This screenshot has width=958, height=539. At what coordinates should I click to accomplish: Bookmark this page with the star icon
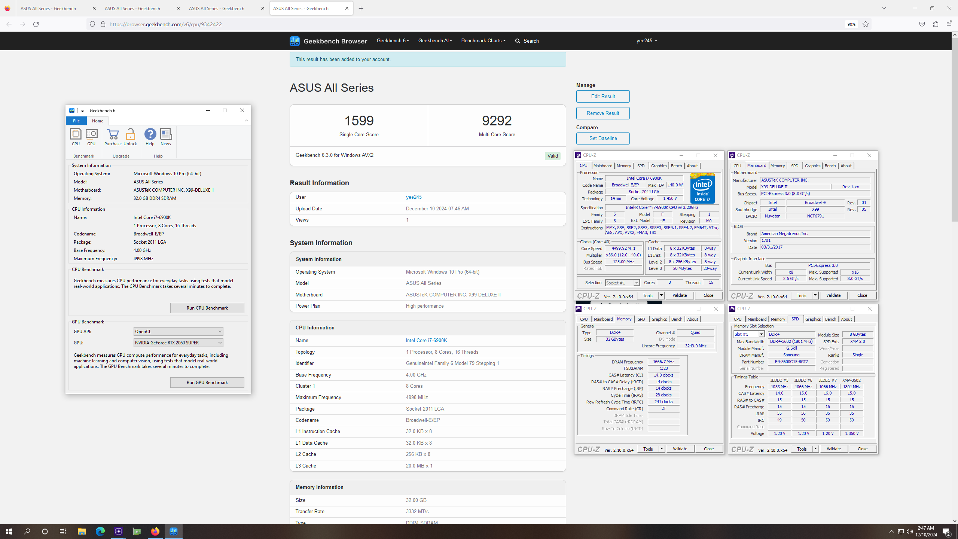[866, 24]
